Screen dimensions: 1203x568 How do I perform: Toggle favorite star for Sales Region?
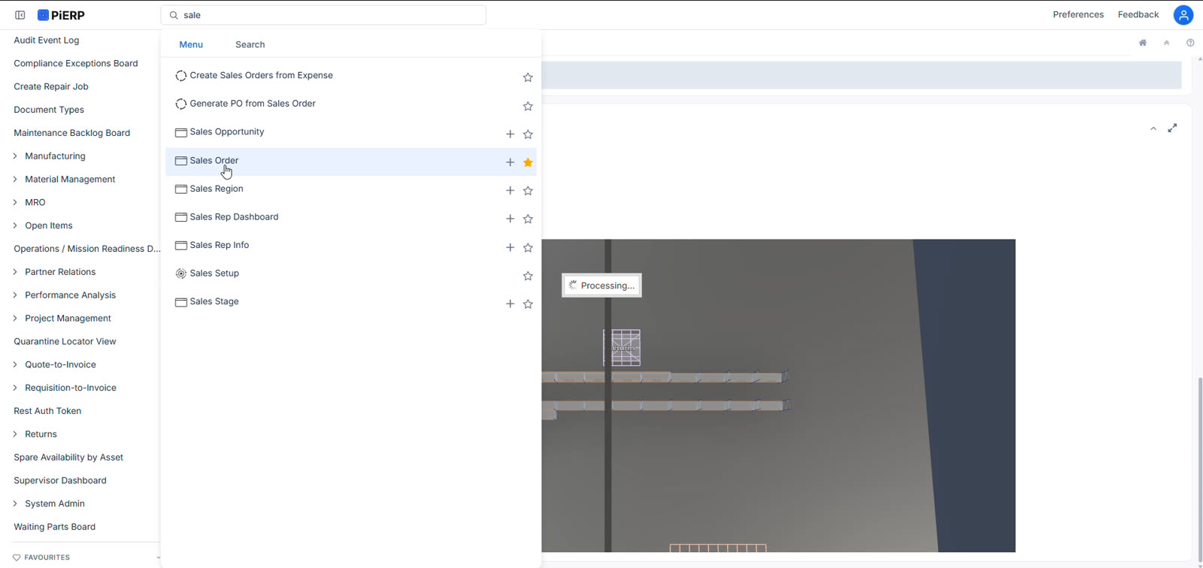(528, 191)
